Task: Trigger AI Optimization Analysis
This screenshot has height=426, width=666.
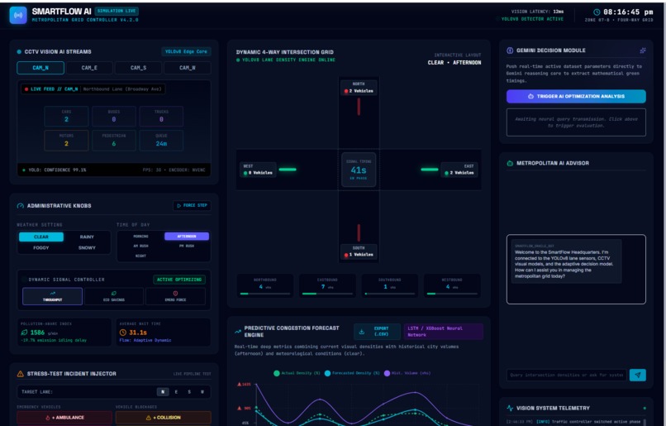Action: tap(576, 97)
